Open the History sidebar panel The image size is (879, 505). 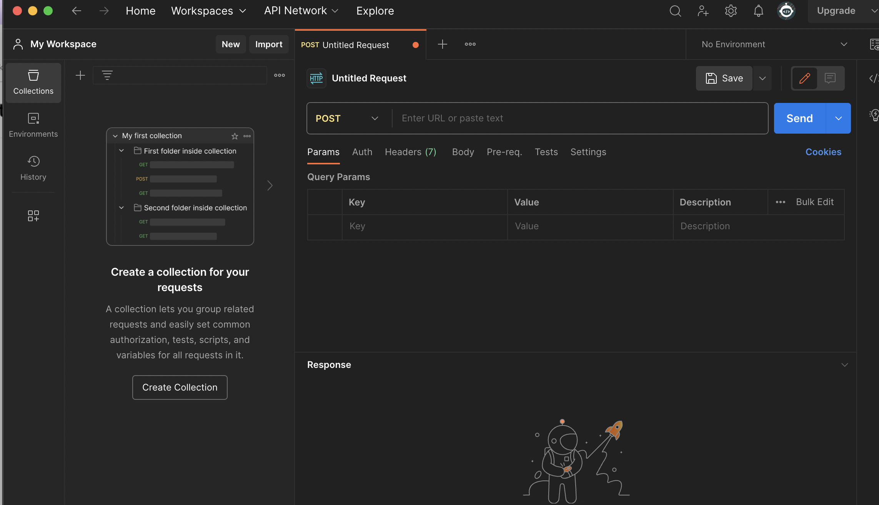point(33,168)
